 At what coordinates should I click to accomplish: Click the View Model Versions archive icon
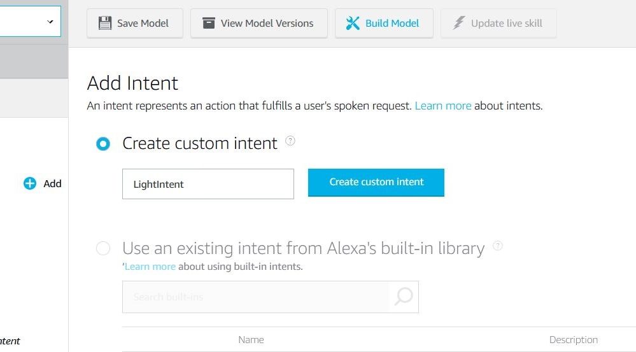click(x=208, y=23)
